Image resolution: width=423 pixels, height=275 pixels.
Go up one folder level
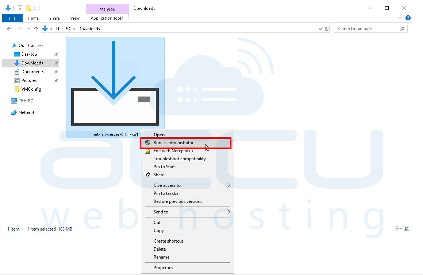(x=36, y=28)
